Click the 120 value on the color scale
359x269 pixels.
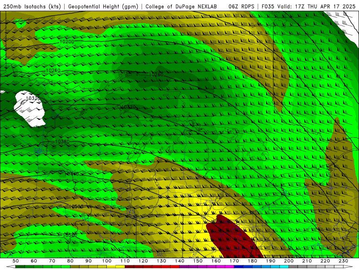pyautogui.click(x=143, y=261)
